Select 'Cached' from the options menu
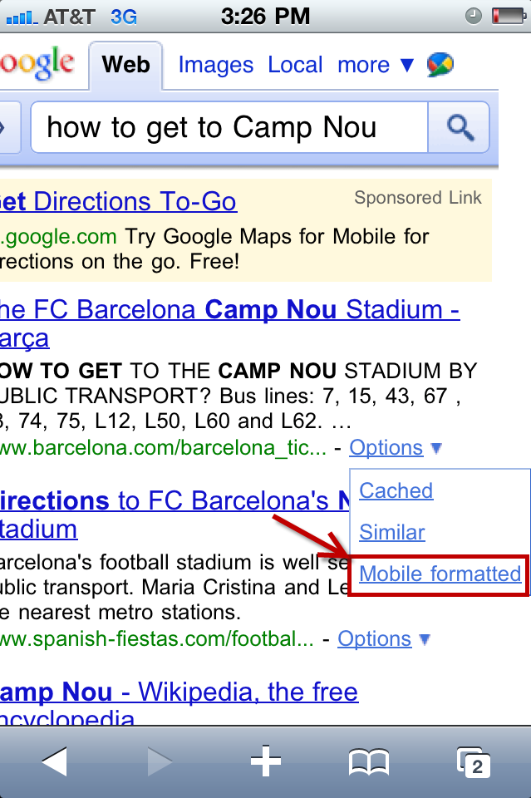Viewport: 531px width, 798px height. (x=396, y=490)
